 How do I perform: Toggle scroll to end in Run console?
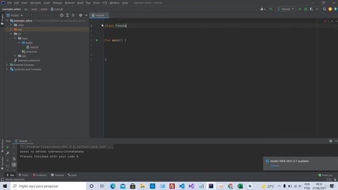tap(14, 165)
